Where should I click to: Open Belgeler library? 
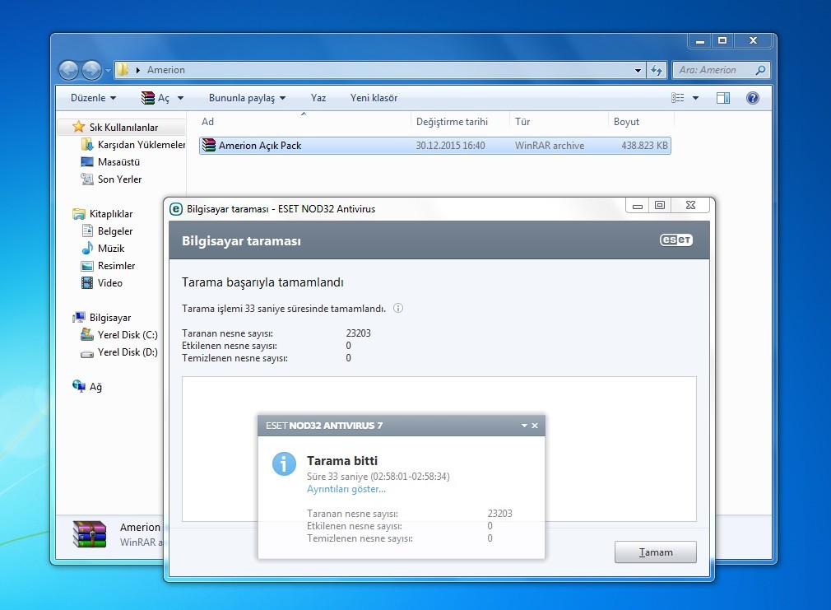115,231
